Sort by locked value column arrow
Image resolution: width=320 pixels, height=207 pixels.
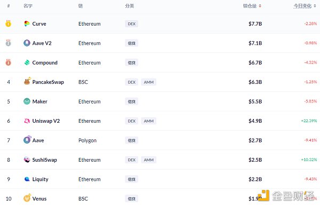coord(260,6)
